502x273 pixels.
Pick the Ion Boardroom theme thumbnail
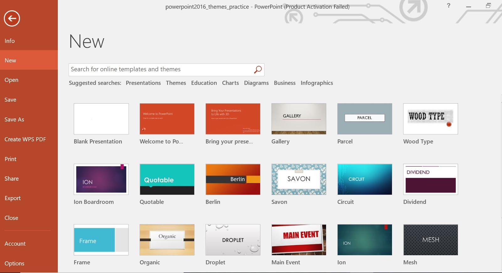click(101, 179)
